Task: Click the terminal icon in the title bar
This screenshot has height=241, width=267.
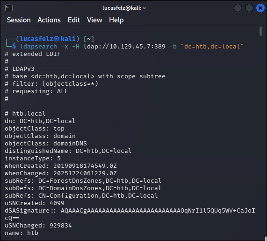Action: pos(9,8)
